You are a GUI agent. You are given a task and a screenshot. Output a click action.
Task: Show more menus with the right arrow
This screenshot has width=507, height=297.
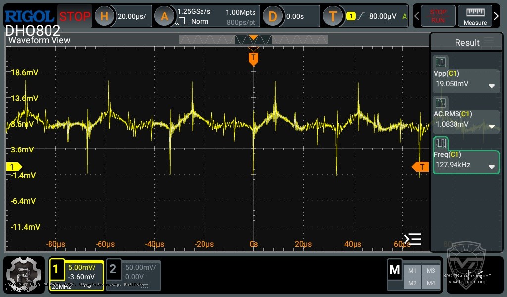496,16
